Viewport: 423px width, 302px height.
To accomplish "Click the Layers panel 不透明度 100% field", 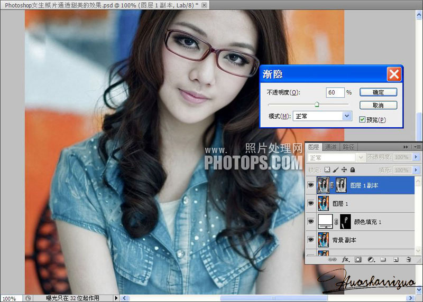I will [402, 157].
